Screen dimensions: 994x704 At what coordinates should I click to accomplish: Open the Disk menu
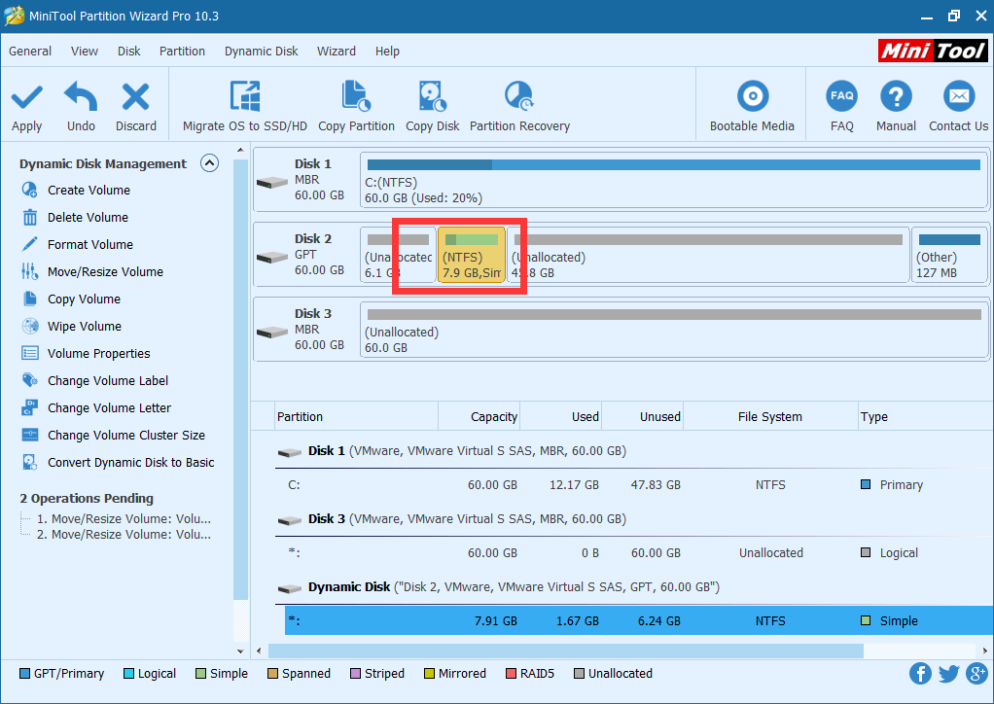click(x=128, y=52)
